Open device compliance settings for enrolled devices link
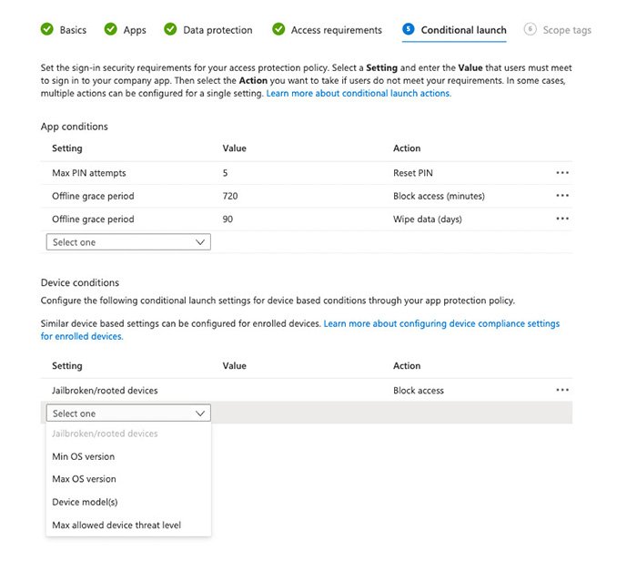 coord(299,330)
